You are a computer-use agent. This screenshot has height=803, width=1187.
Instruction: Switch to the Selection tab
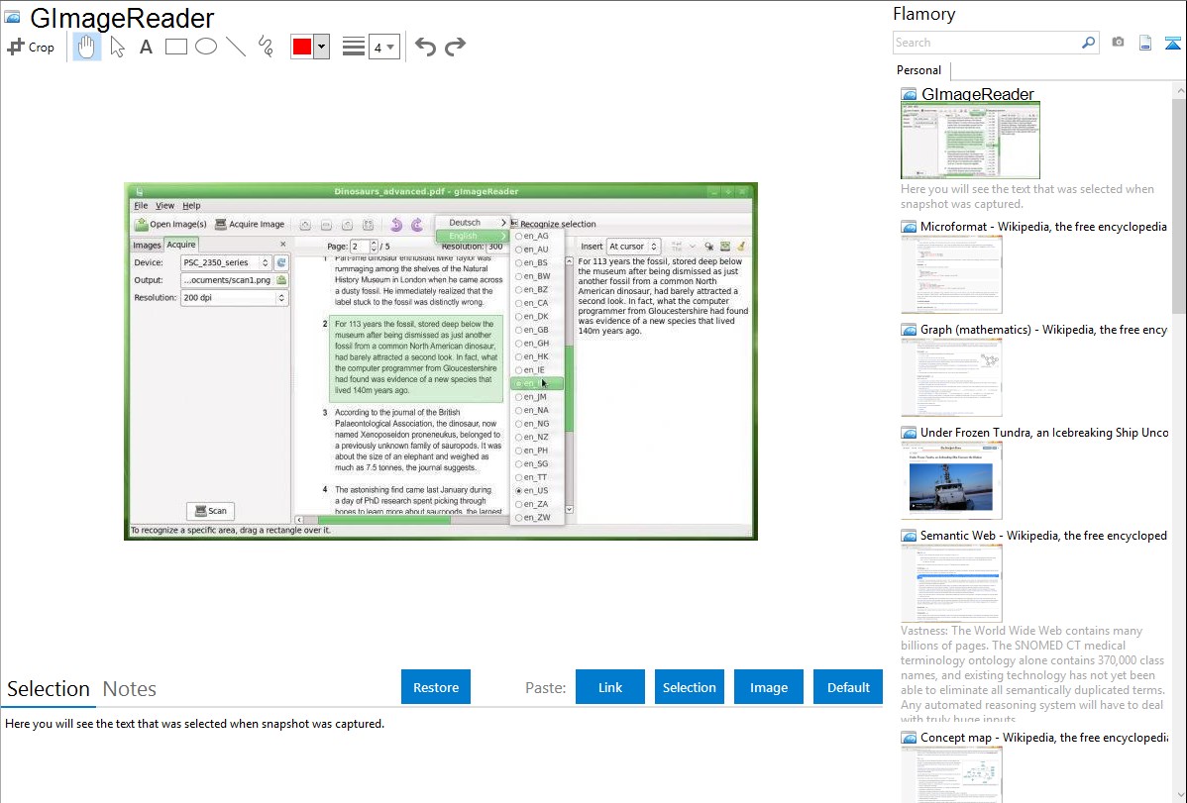49,689
